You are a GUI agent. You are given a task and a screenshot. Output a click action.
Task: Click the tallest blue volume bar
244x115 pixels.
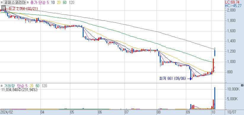pos(215,98)
